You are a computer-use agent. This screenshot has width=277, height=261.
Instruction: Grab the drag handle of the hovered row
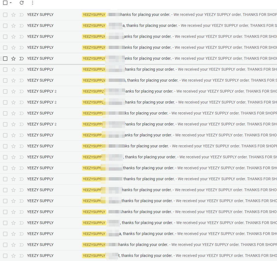(x=1, y=58)
